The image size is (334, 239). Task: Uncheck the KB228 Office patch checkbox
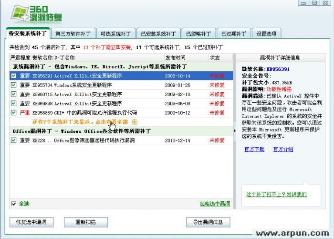point(14,141)
